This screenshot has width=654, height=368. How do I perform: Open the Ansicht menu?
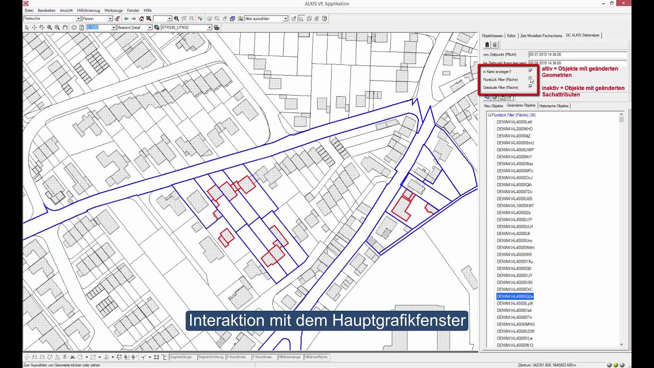point(66,10)
